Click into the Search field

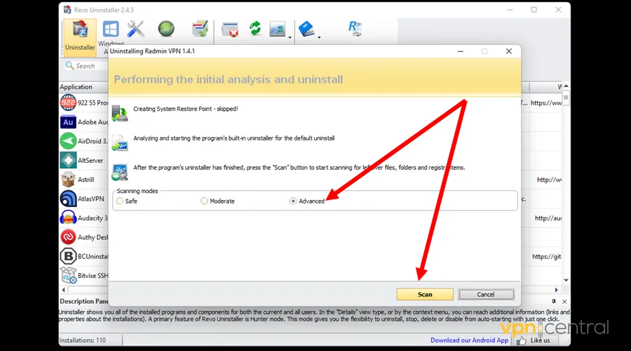(86, 66)
